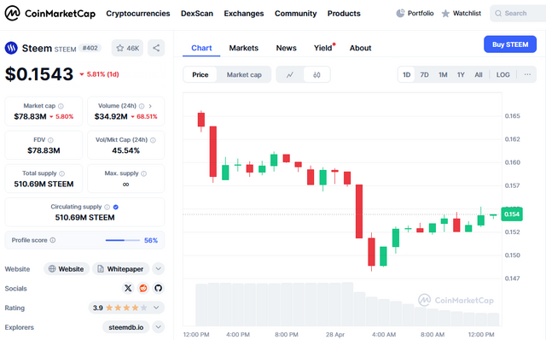Open the Cryptocurrencies menu
The image size is (546, 340).
138,14
